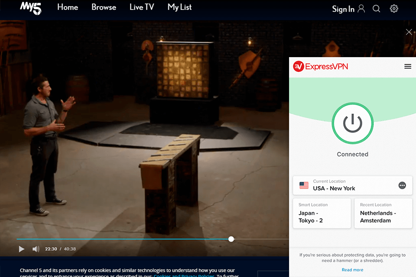The height and width of the screenshot is (277, 416).
Task: Select Recent Location Netherlands - Amsterdam
Action: (x=383, y=213)
